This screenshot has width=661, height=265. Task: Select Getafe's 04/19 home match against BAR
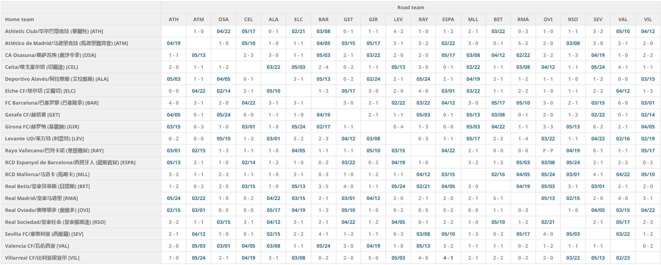(x=324, y=115)
